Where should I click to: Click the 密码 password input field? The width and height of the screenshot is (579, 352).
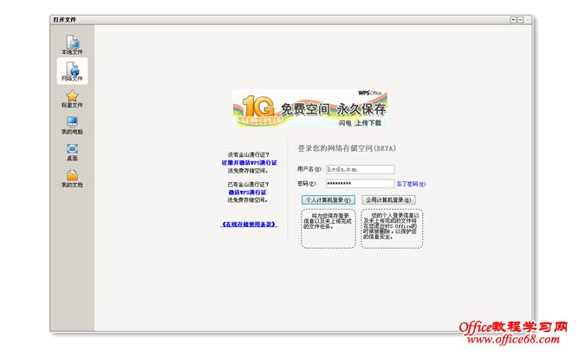click(360, 184)
